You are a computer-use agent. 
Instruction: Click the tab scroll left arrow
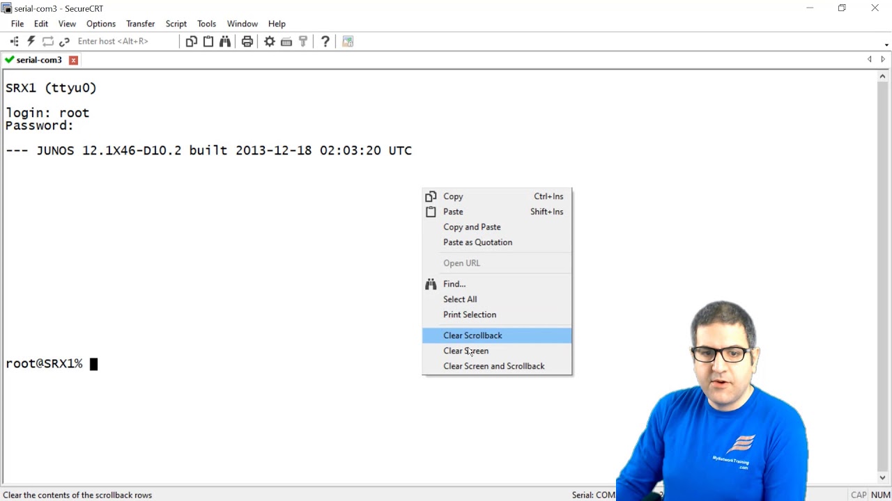(870, 60)
